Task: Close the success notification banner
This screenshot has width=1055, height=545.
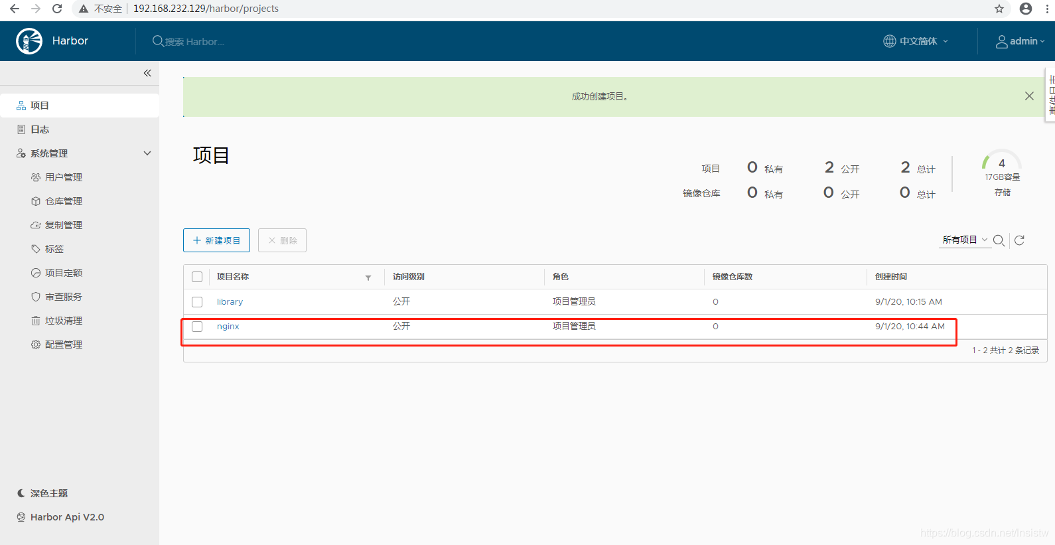Action: coord(1029,96)
